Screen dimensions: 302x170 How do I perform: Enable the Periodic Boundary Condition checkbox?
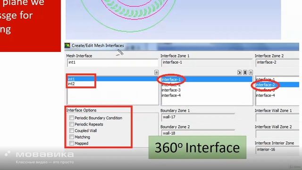tap(71, 118)
